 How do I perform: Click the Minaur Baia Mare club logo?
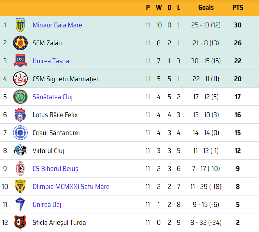[x=20, y=25]
